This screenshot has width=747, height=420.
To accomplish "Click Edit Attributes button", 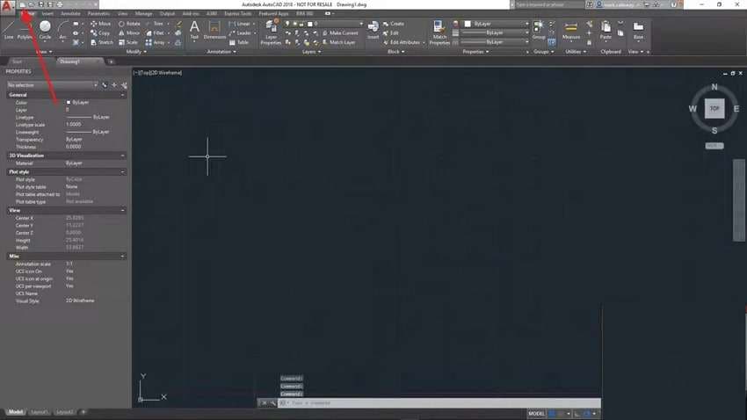I will 402,42.
